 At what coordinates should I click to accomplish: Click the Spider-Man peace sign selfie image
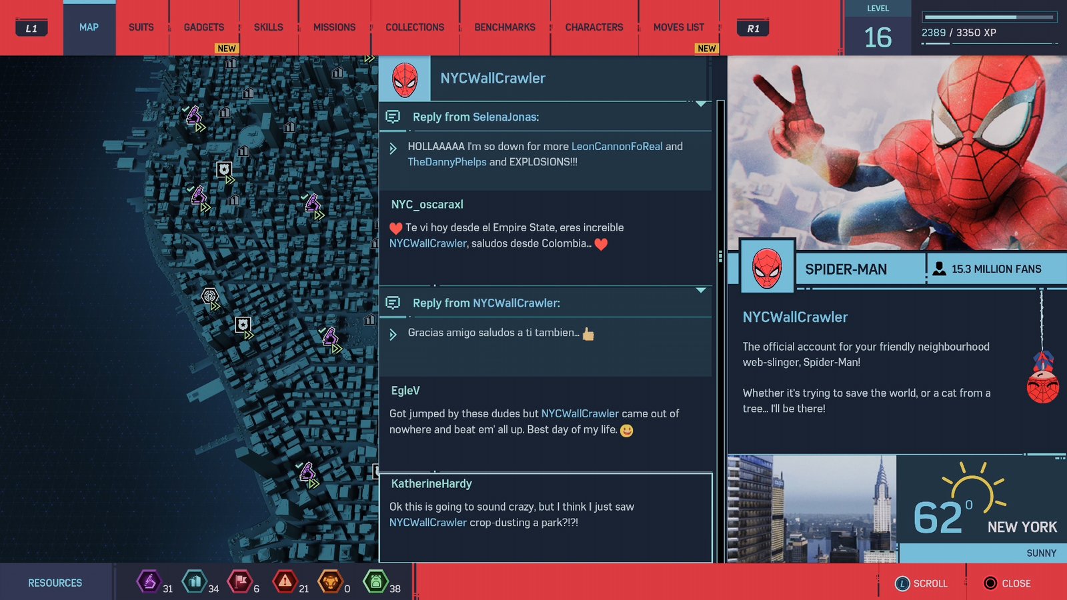tap(897, 153)
